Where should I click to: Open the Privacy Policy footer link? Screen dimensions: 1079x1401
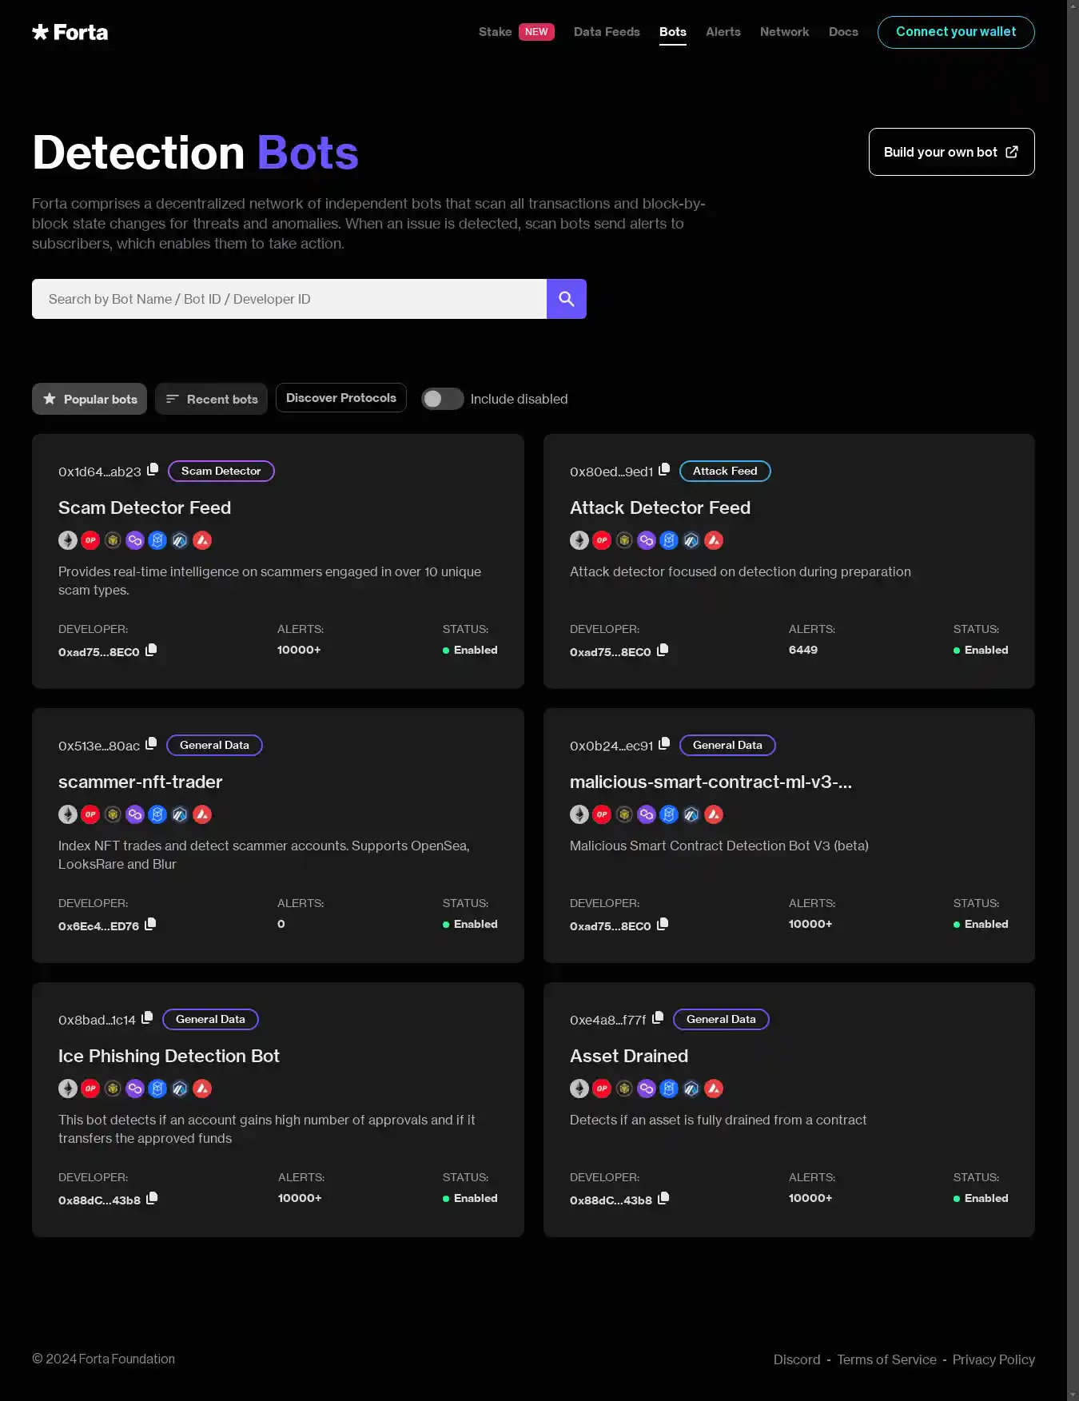993,1359
